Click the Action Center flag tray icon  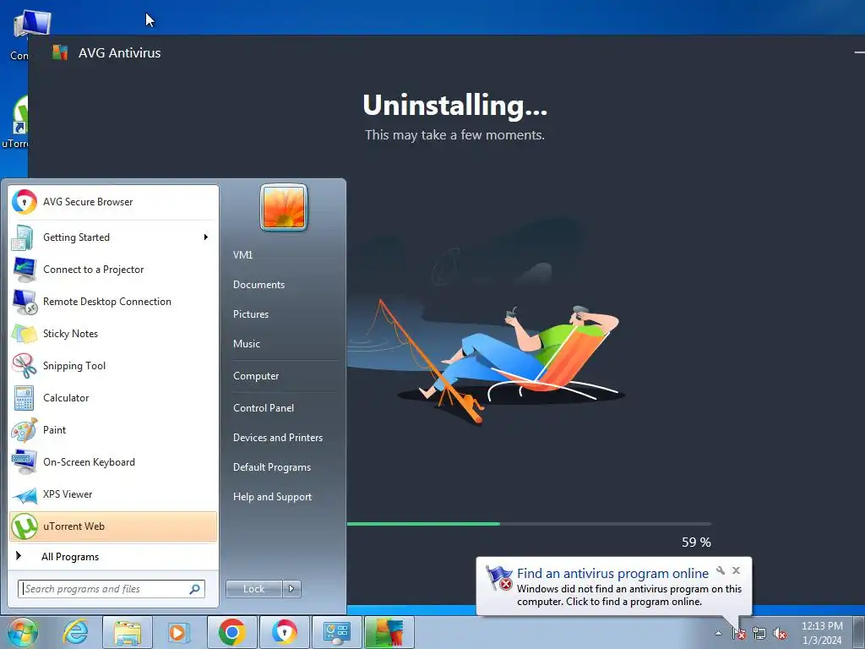coord(739,634)
